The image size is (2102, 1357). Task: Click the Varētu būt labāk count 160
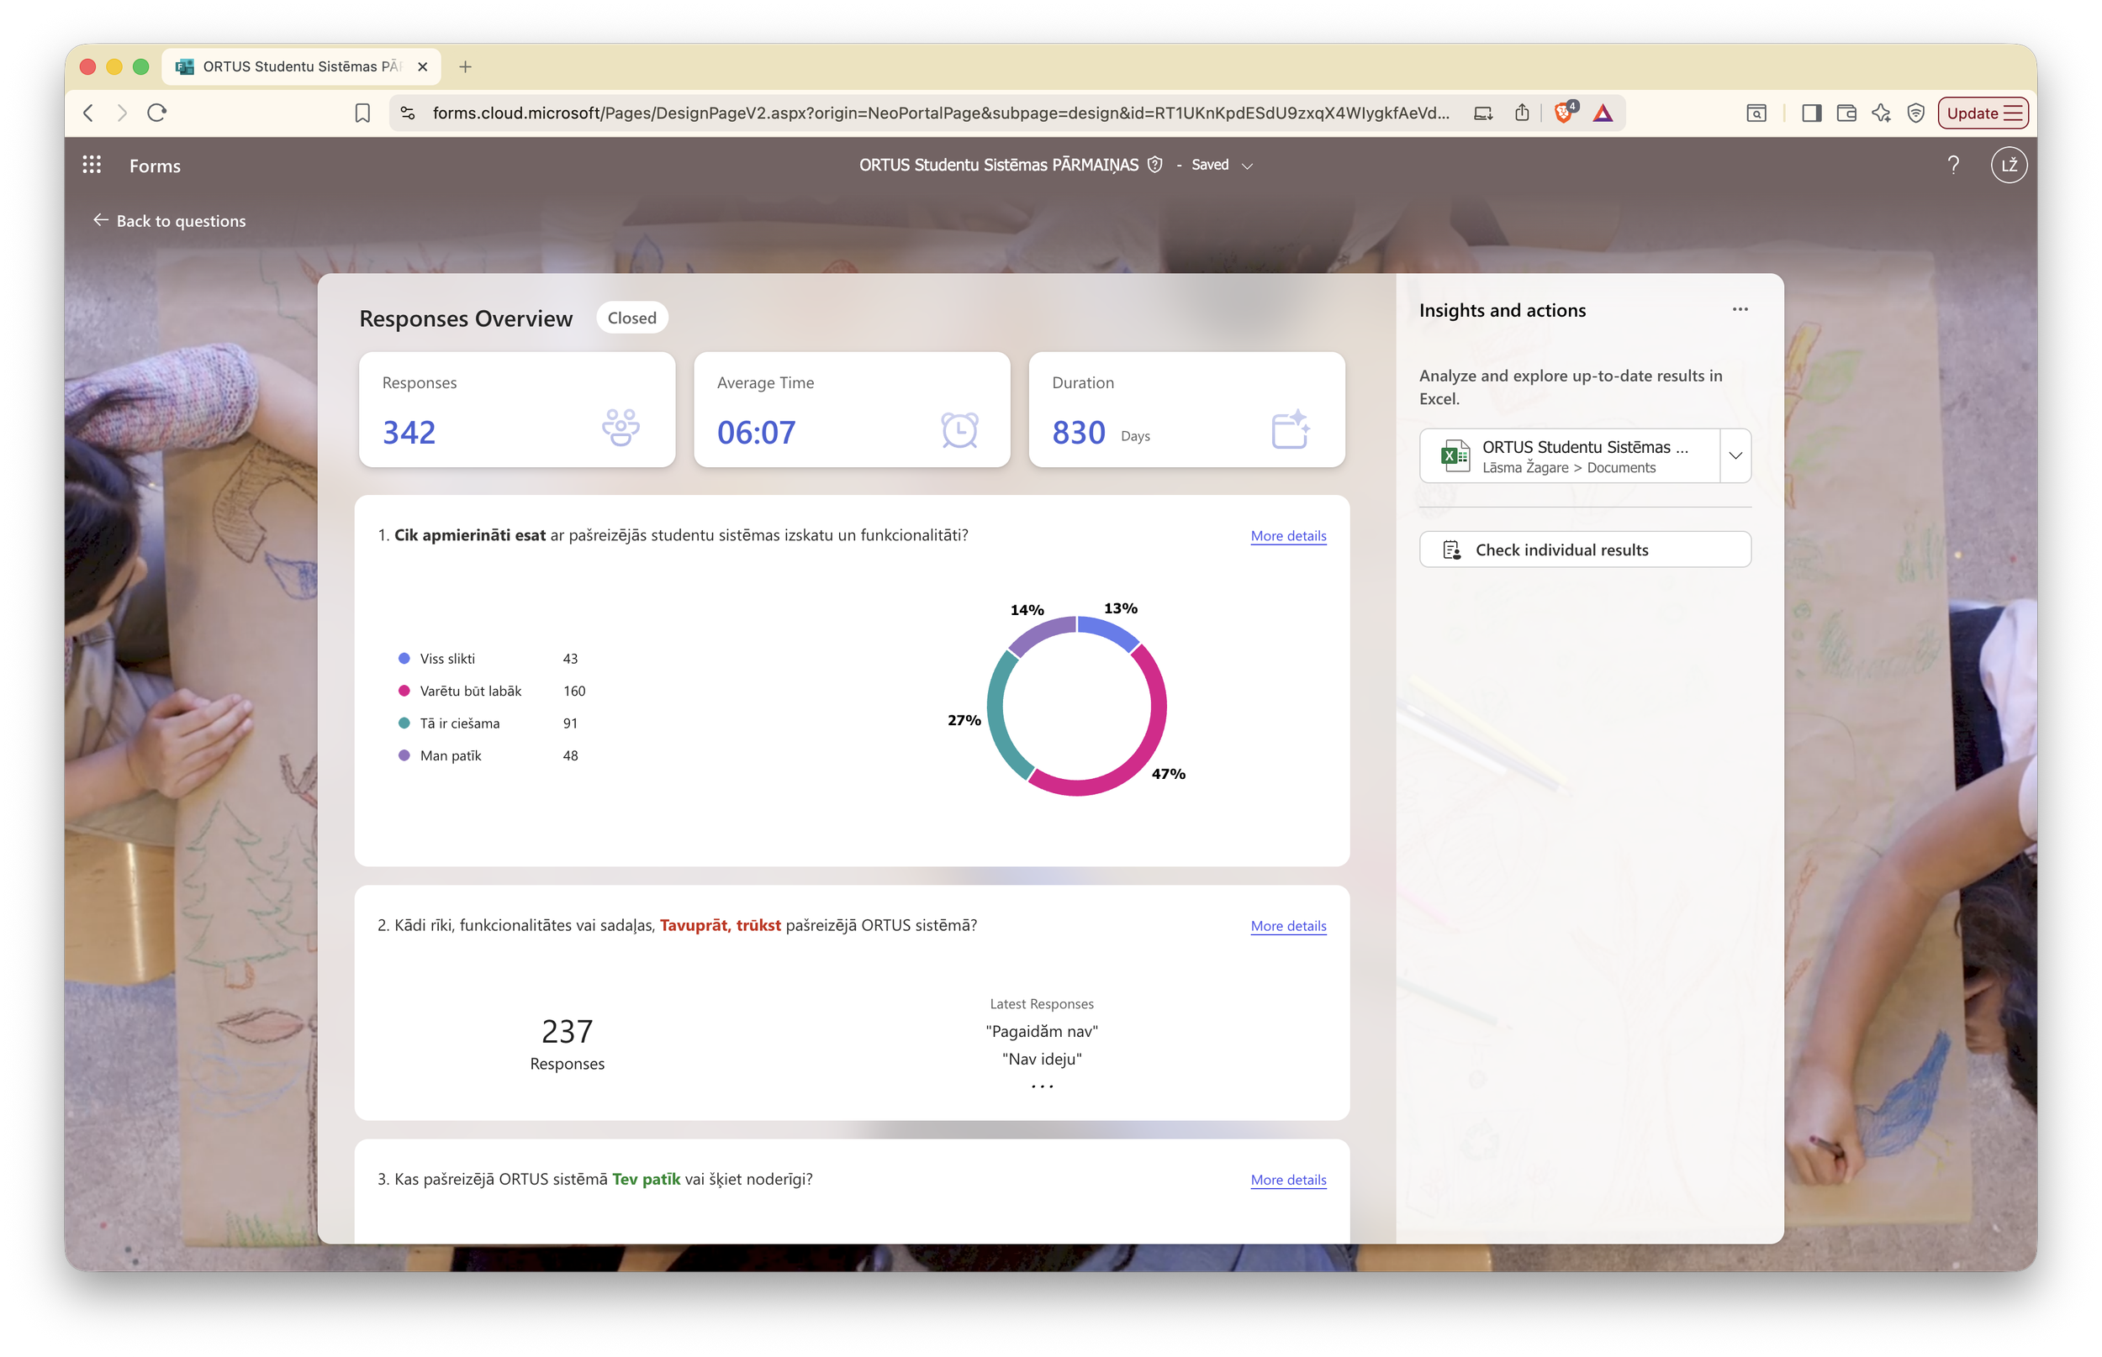point(574,691)
